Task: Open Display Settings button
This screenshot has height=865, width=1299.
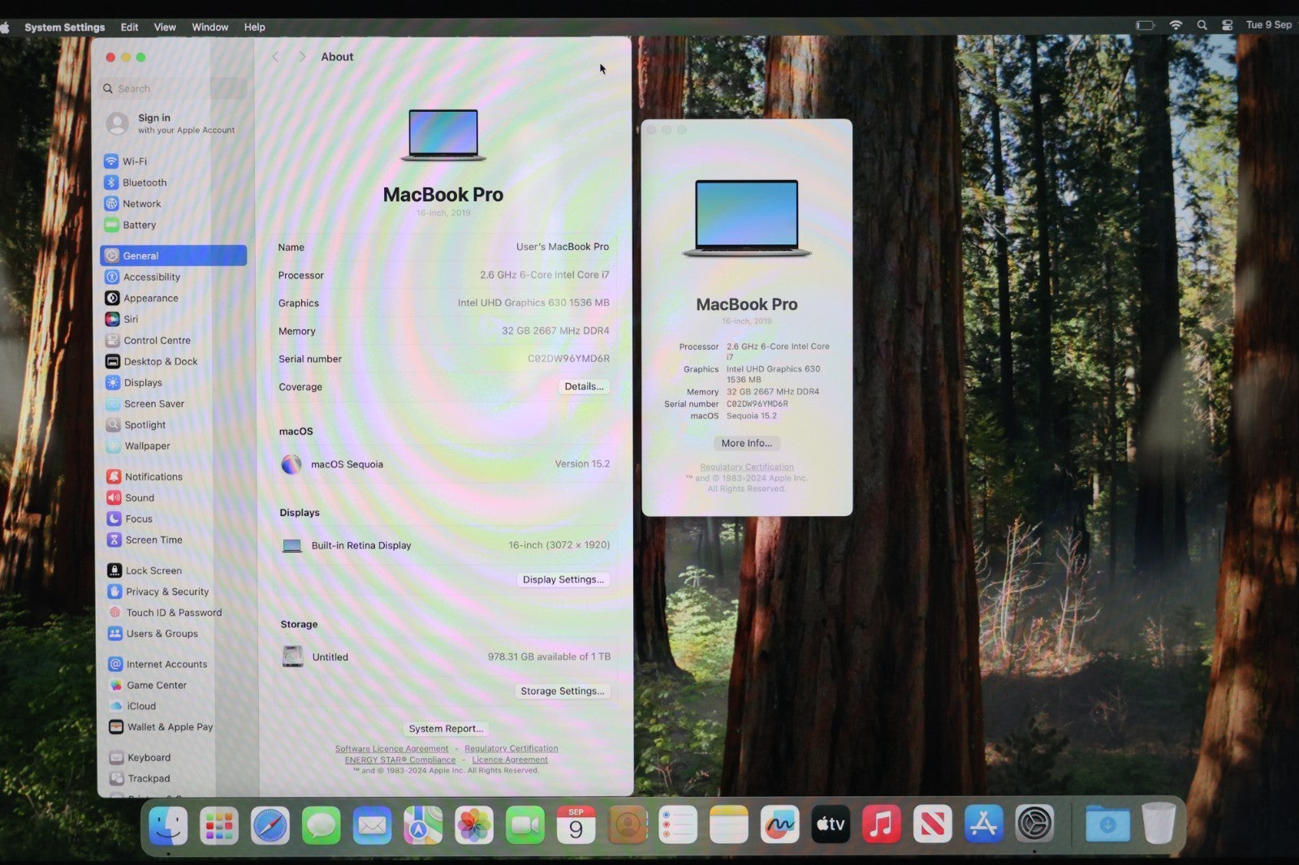Action: tap(563, 579)
